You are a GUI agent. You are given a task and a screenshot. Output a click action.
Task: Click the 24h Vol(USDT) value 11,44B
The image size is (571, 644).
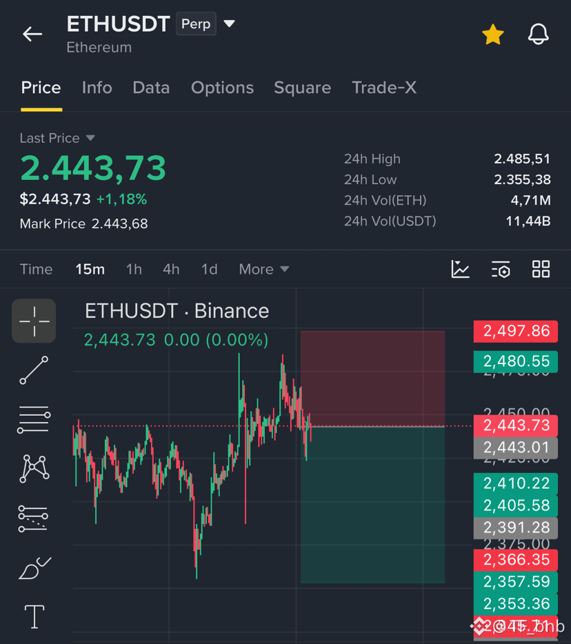528,221
